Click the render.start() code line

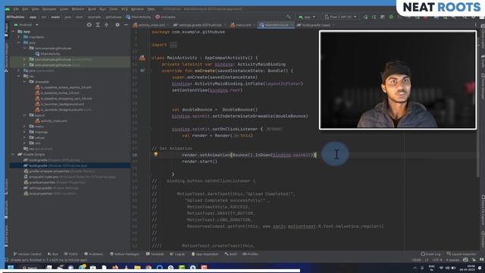tap(199, 162)
